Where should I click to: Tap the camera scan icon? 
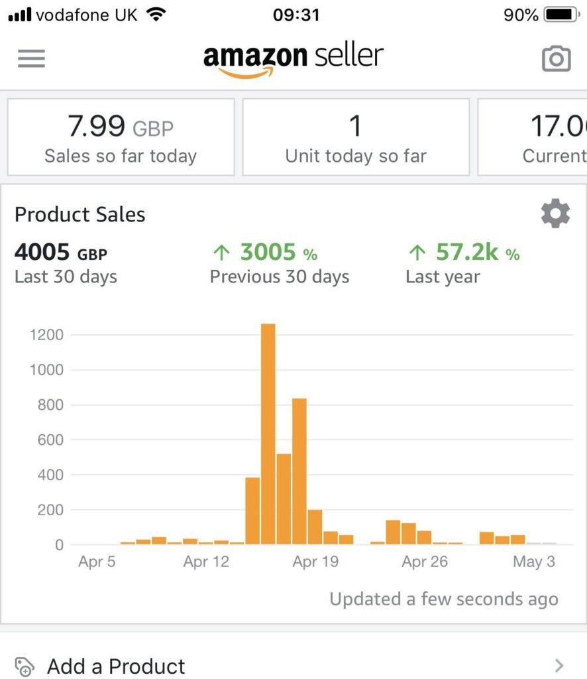point(556,59)
